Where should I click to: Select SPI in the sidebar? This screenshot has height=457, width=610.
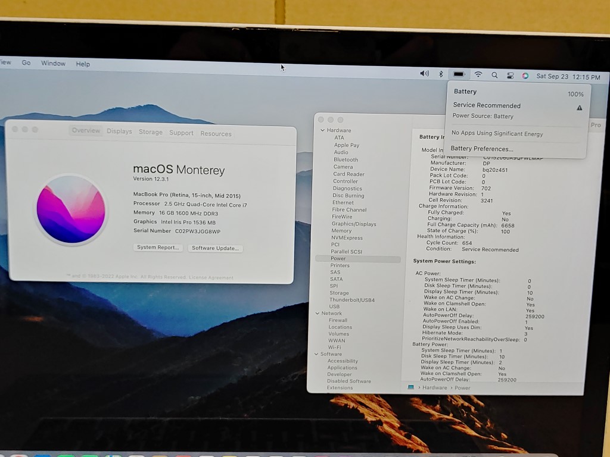(334, 286)
